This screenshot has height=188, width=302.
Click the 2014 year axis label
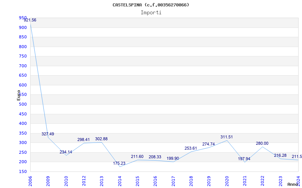coord(120,181)
